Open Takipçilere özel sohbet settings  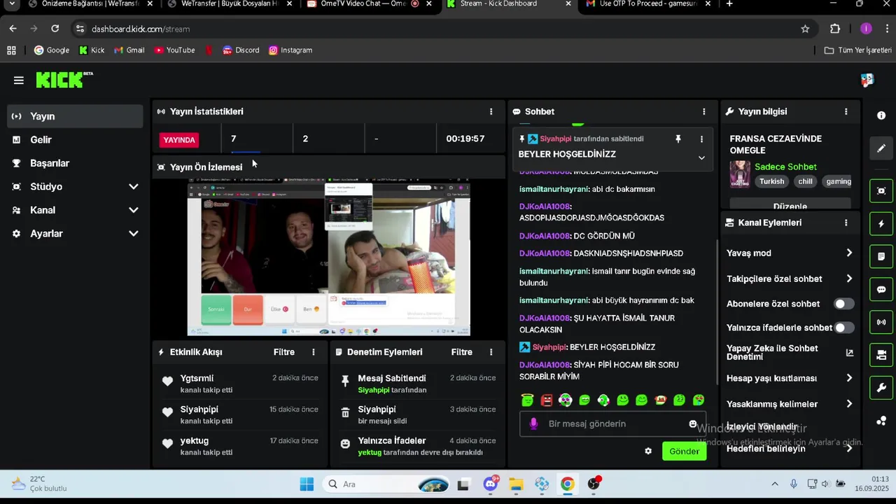pos(790,279)
